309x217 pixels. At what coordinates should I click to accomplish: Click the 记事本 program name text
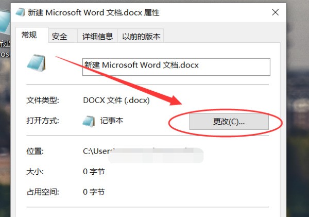point(112,121)
